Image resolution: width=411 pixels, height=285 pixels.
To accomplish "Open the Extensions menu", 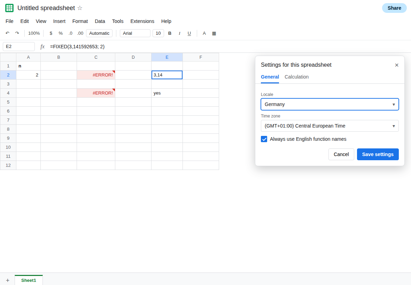I will pos(142,21).
